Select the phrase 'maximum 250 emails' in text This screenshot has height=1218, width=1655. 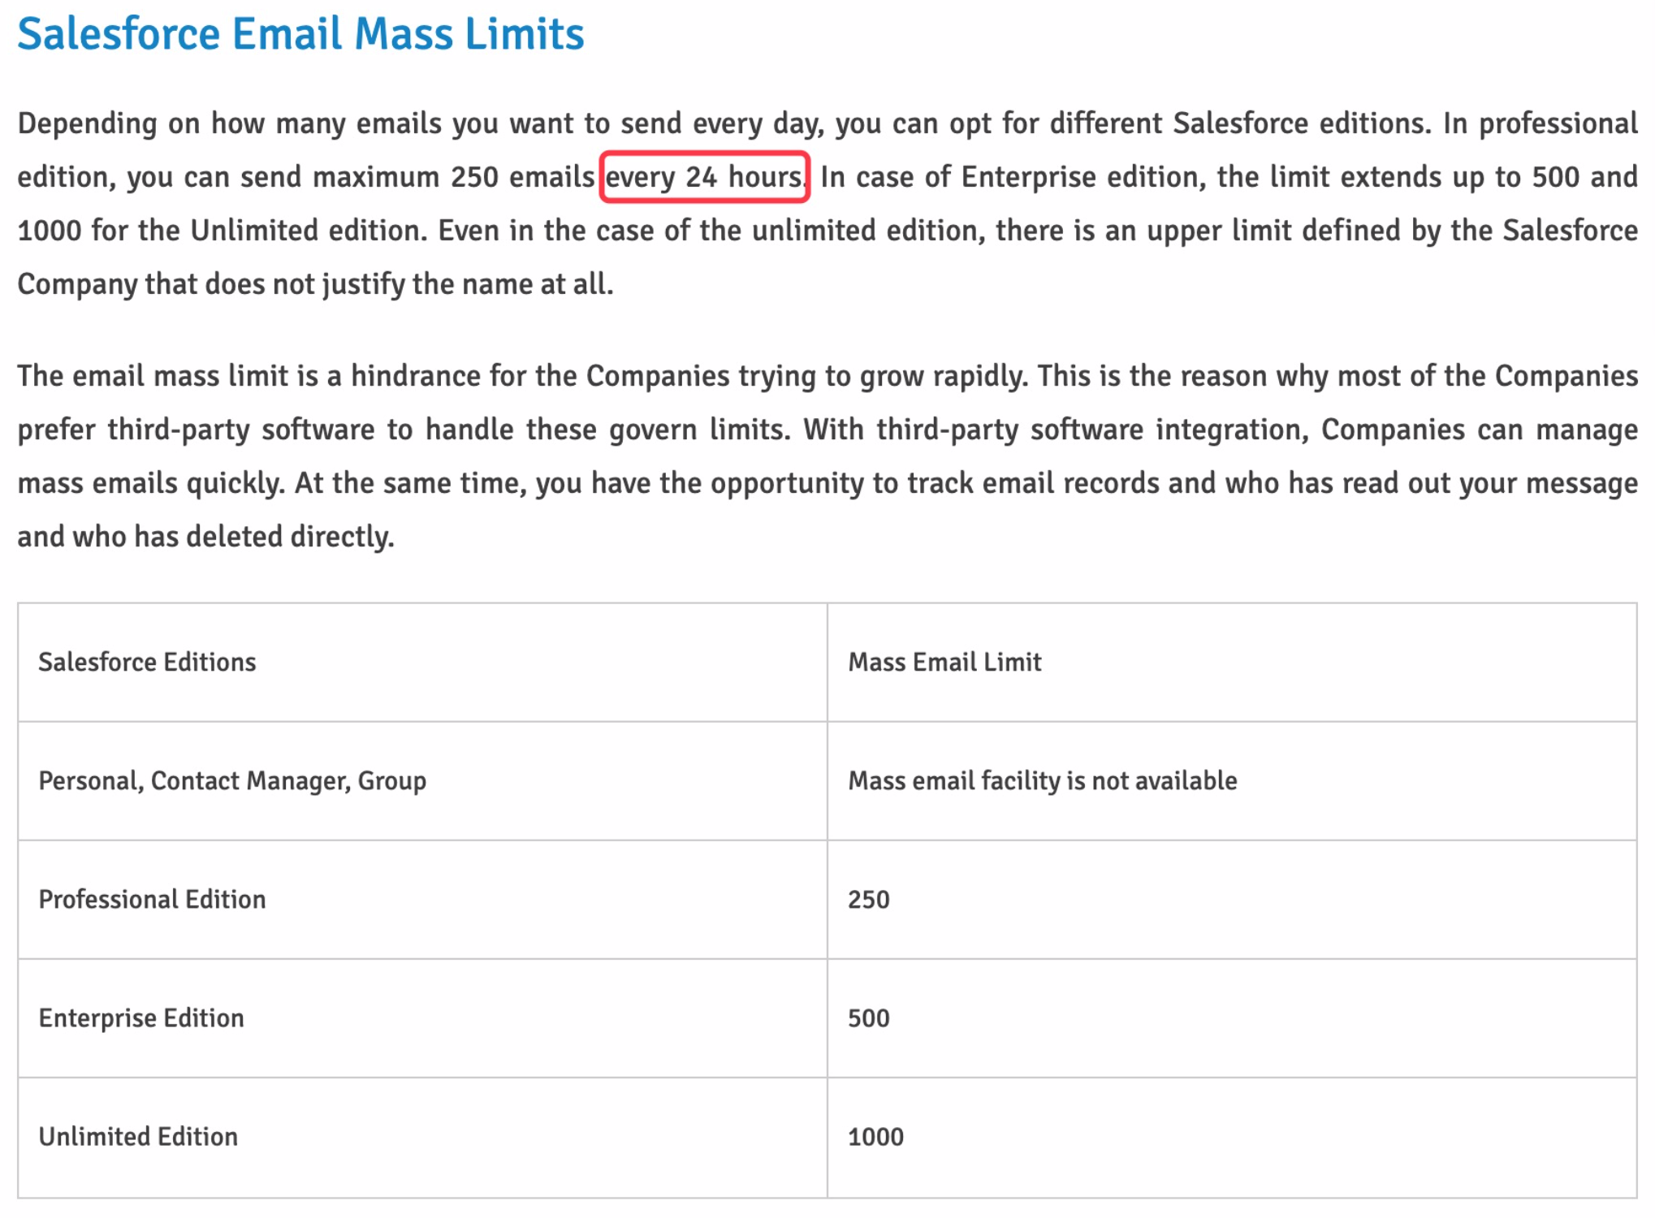[x=451, y=176]
